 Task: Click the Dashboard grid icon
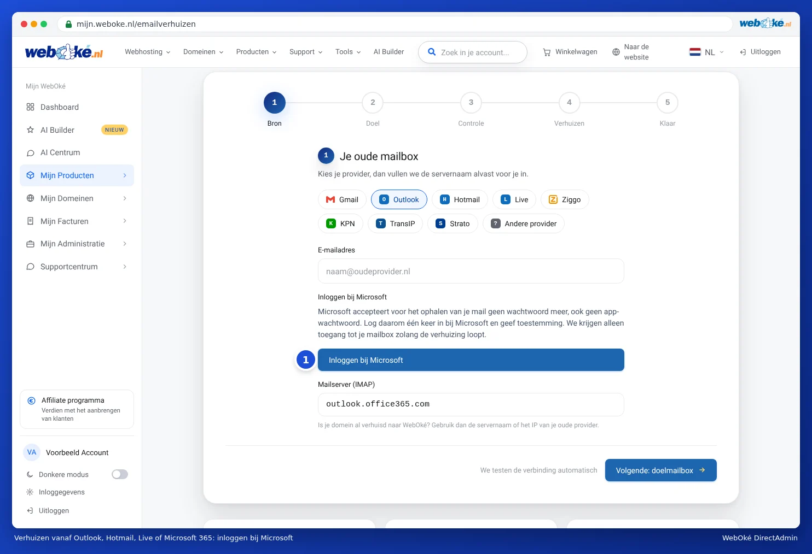point(31,107)
